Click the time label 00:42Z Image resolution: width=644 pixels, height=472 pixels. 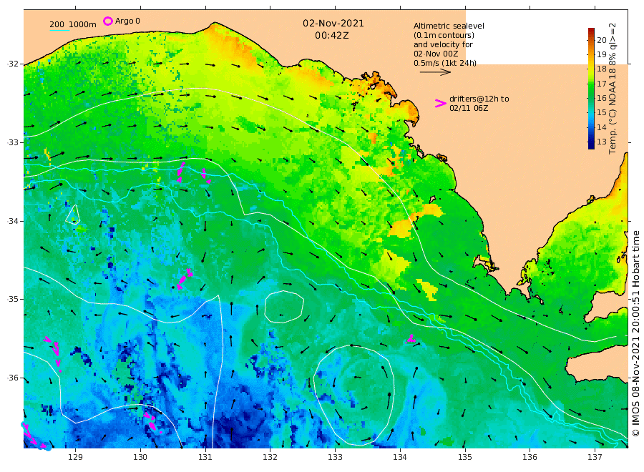point(332,36)
